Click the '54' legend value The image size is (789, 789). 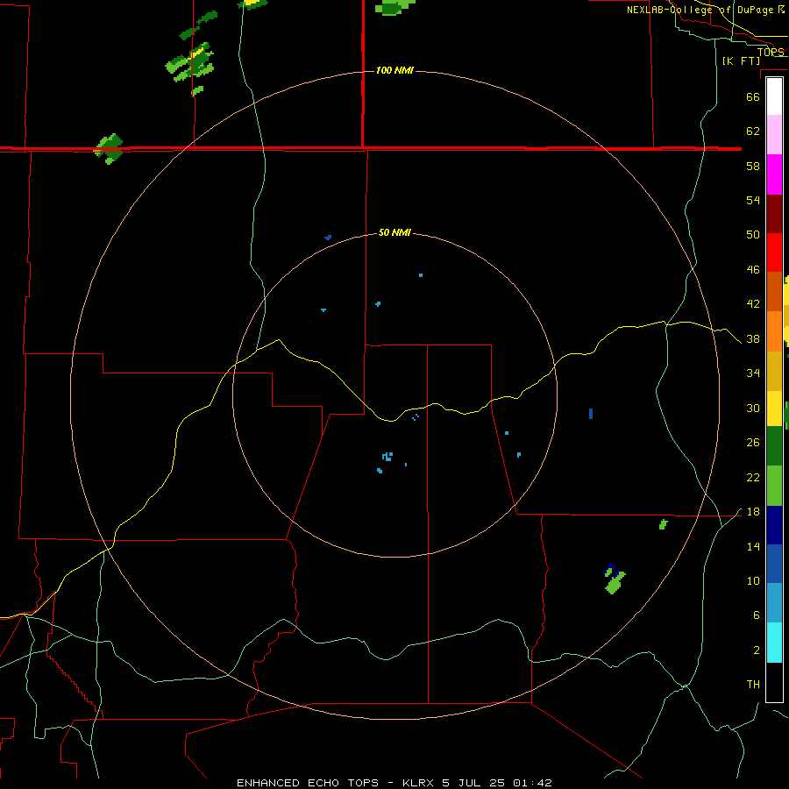coord(753,200)
